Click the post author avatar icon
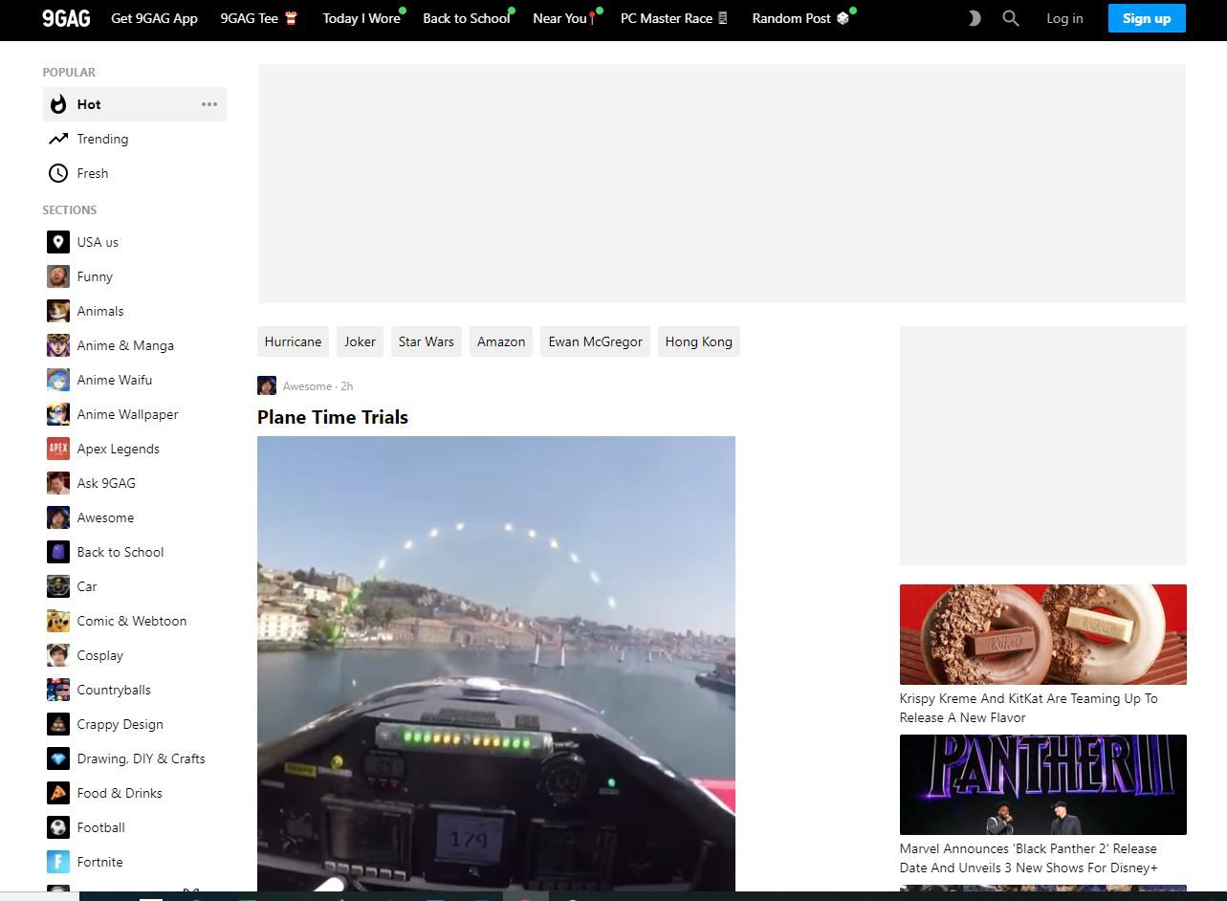Image resolution: width=1227 pixels, height=901 pixels. point(267,385)
